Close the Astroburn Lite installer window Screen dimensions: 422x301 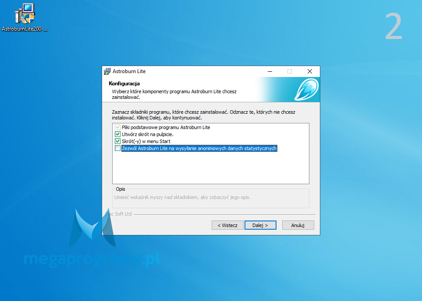point(310,71)
